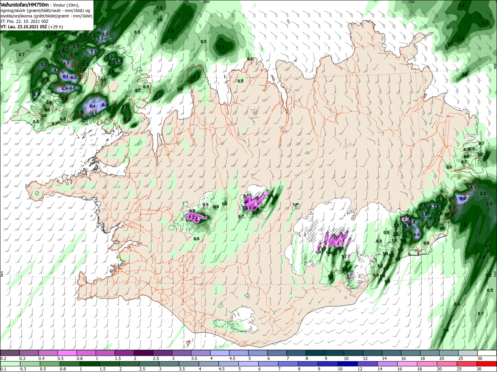The height and width of the screenshot is (372, 497).
Task: Click the 4.7 precipitation value
Action: tap(56, 71)
